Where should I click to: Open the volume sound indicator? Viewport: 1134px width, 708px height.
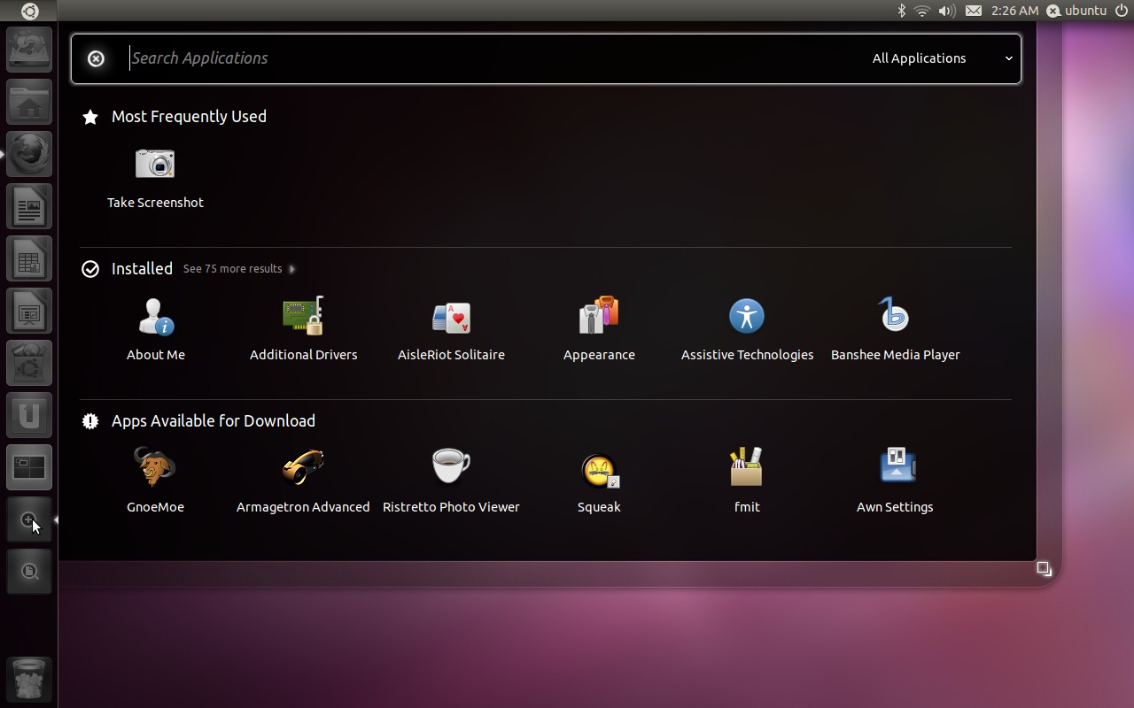click(x=947, y=11)
